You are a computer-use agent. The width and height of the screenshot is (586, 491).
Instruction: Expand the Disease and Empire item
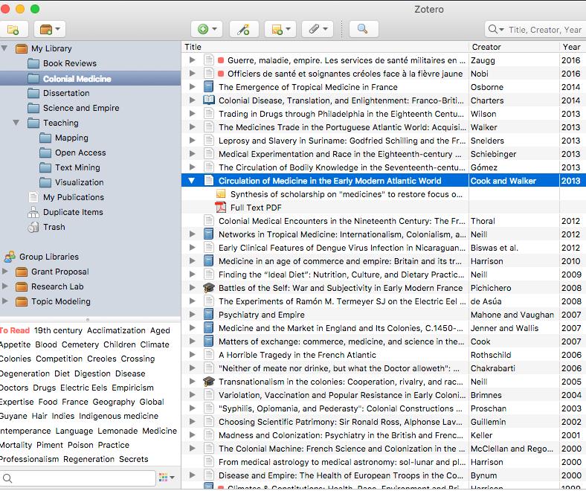click(192, 475)
